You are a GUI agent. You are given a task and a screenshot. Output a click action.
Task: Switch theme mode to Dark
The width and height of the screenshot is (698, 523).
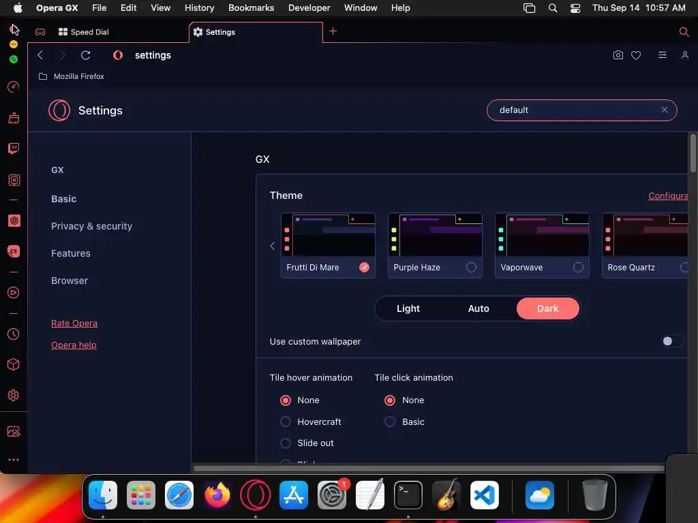[548, 308]
